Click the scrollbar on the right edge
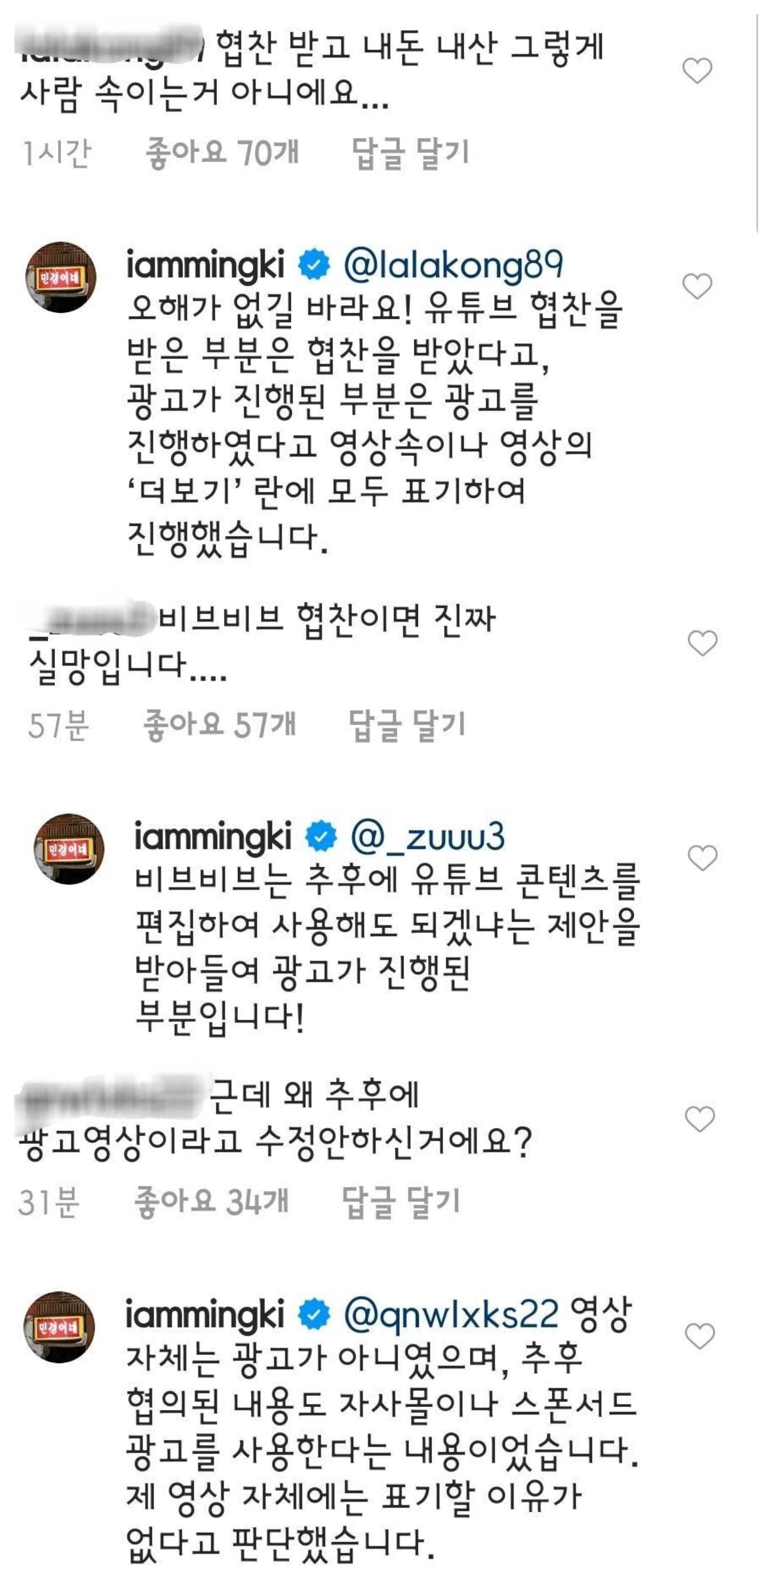 click(757, 123)
